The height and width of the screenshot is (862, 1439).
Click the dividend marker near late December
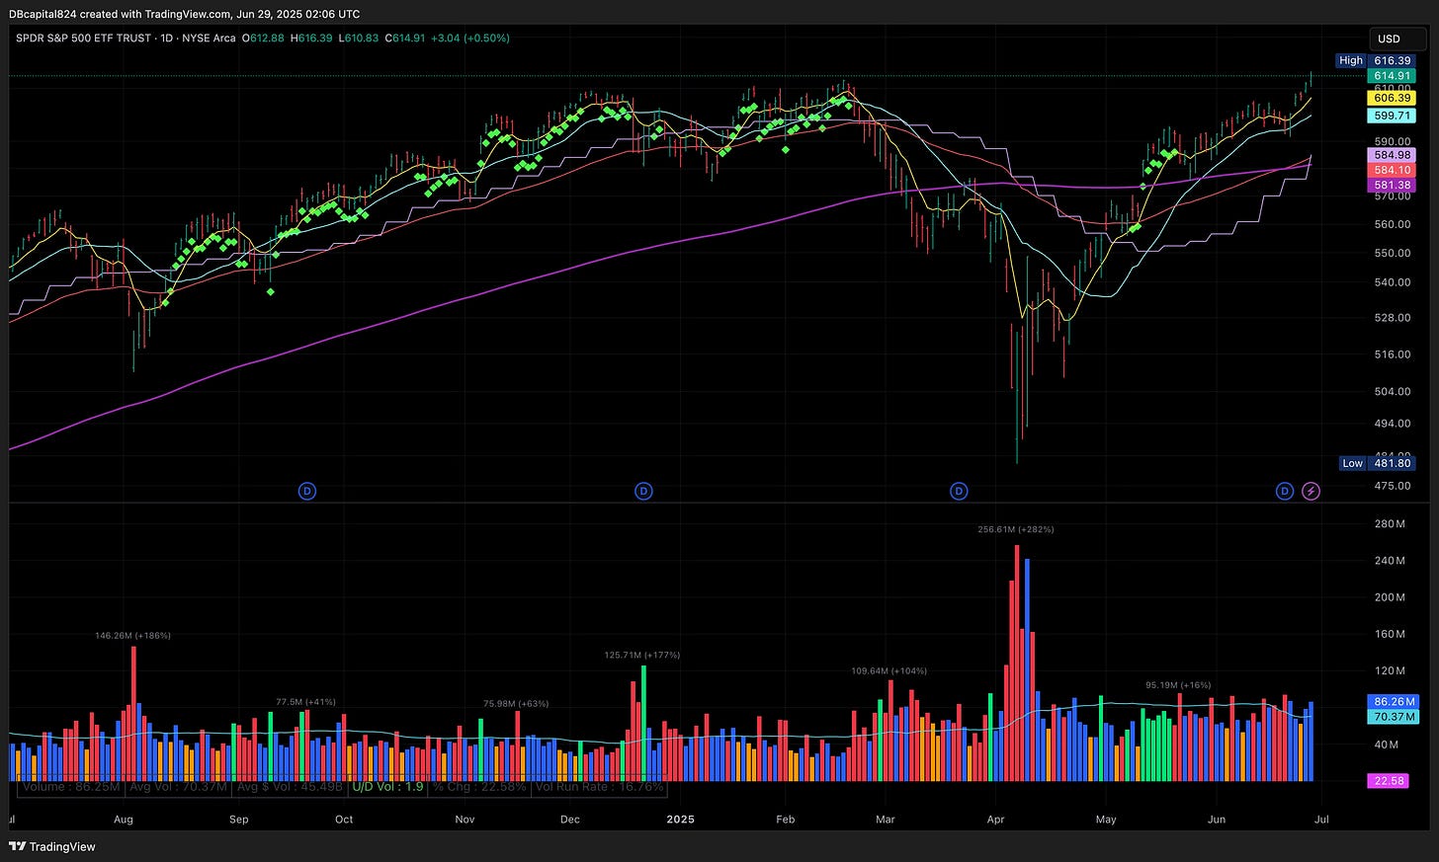pyautogui.click(x=643, y=491)
